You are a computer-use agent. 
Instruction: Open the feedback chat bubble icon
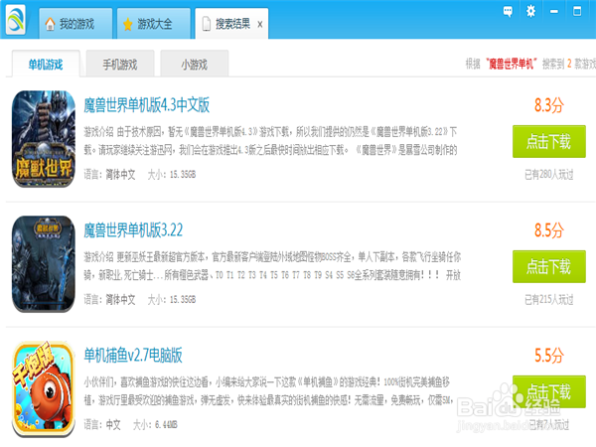click(508, 11)
